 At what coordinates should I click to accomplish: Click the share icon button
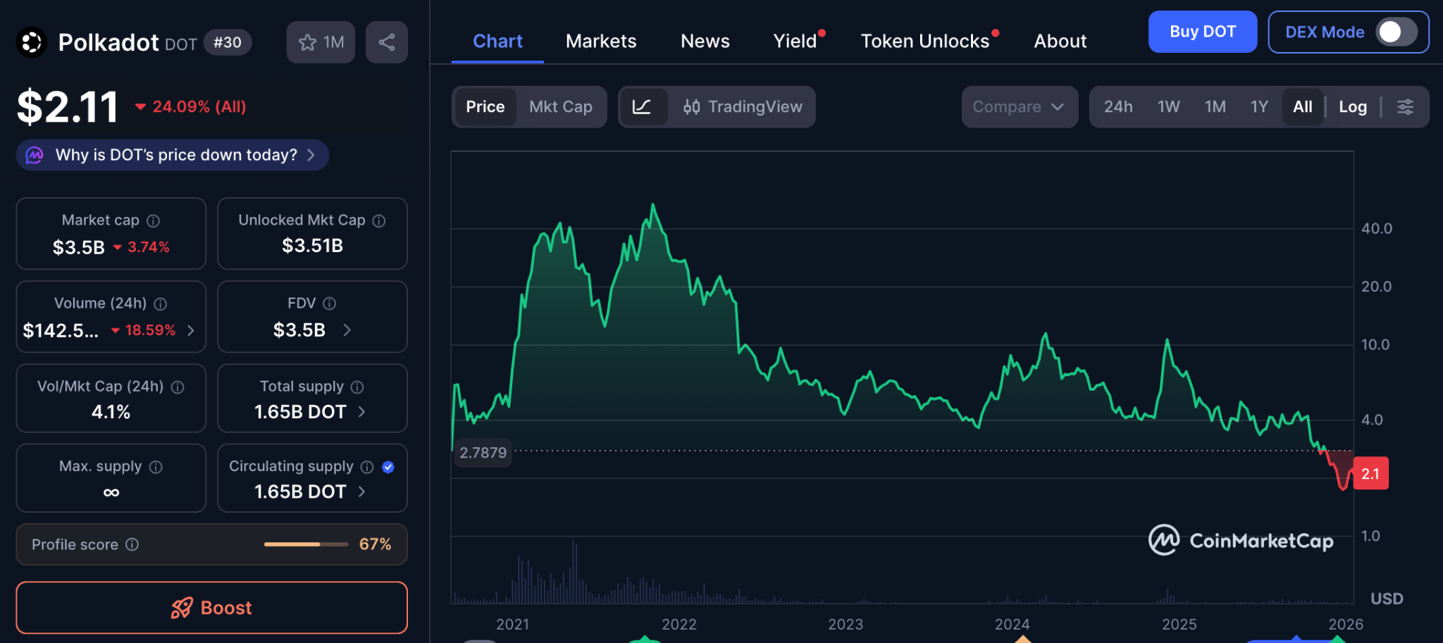[386, 42]
